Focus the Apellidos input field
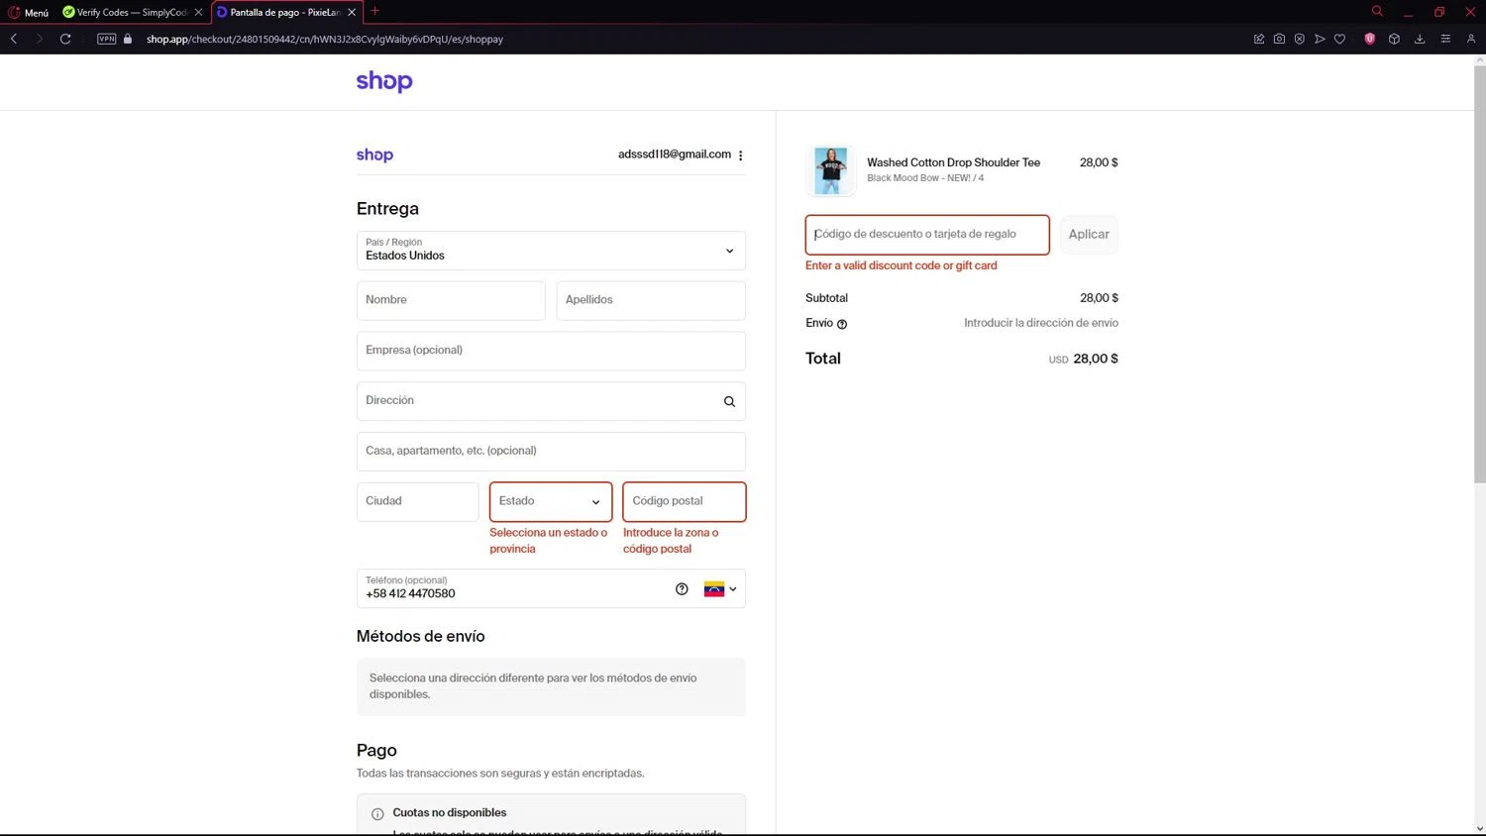 [x=651, y=300]
